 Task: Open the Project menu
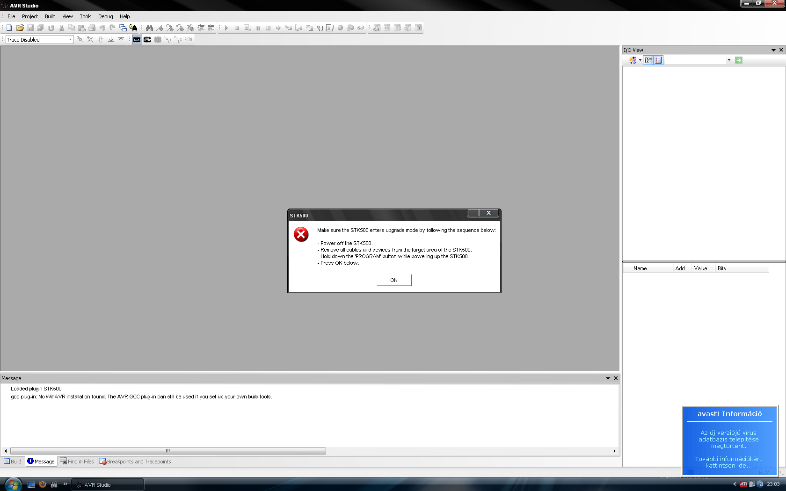(x=30, y=16)
